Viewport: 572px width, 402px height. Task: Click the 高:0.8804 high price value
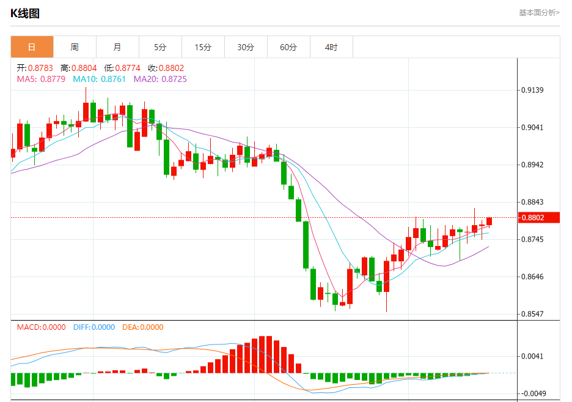click(x=78, y=68)
